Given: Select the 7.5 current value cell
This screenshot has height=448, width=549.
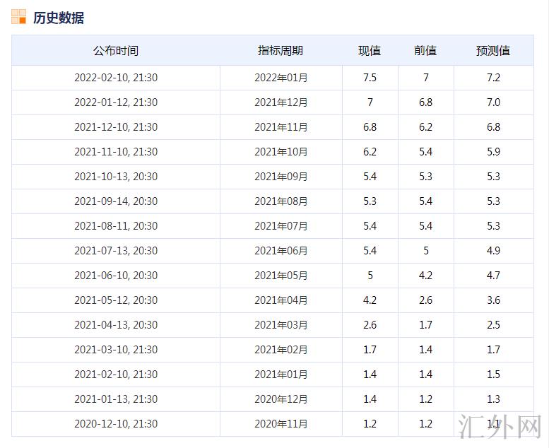Looking at the screenshot, I should pyautogui.click(x=370, y=78).
